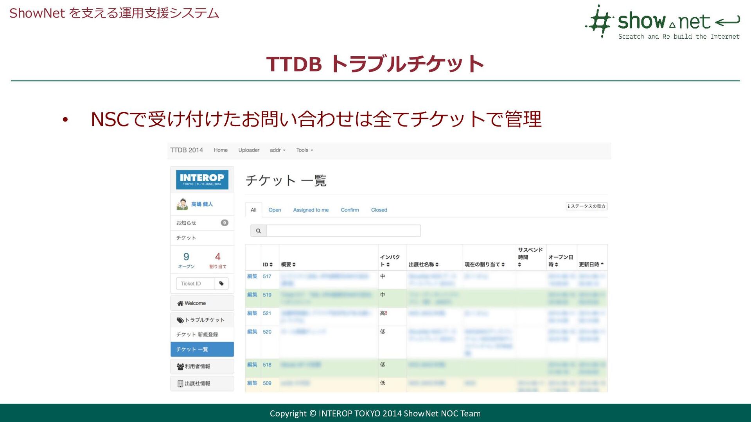Sort by 現在の割り当て column
The width and height of the screenshot is (751, 422).
coord(485,265)
